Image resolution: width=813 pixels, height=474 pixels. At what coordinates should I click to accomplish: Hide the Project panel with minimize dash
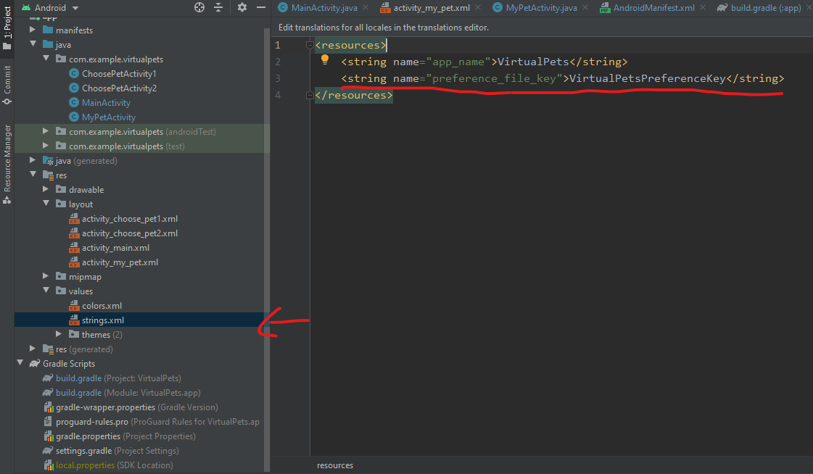click(260, 7)
